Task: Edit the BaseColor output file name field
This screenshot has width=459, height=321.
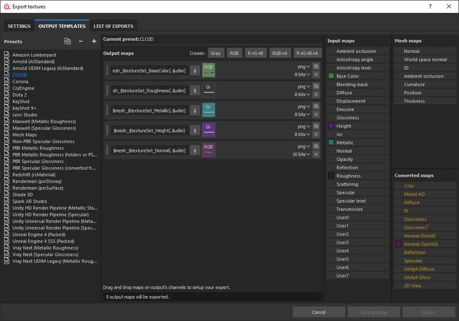Action: coord(149,70)
